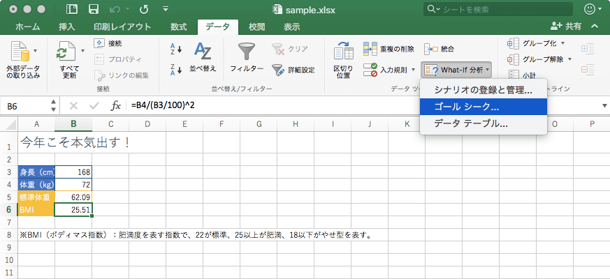The height and width of the screenshot is (279, 610).
Task: Open quick access toolbar customize arrow
Action: coord(166,8)
